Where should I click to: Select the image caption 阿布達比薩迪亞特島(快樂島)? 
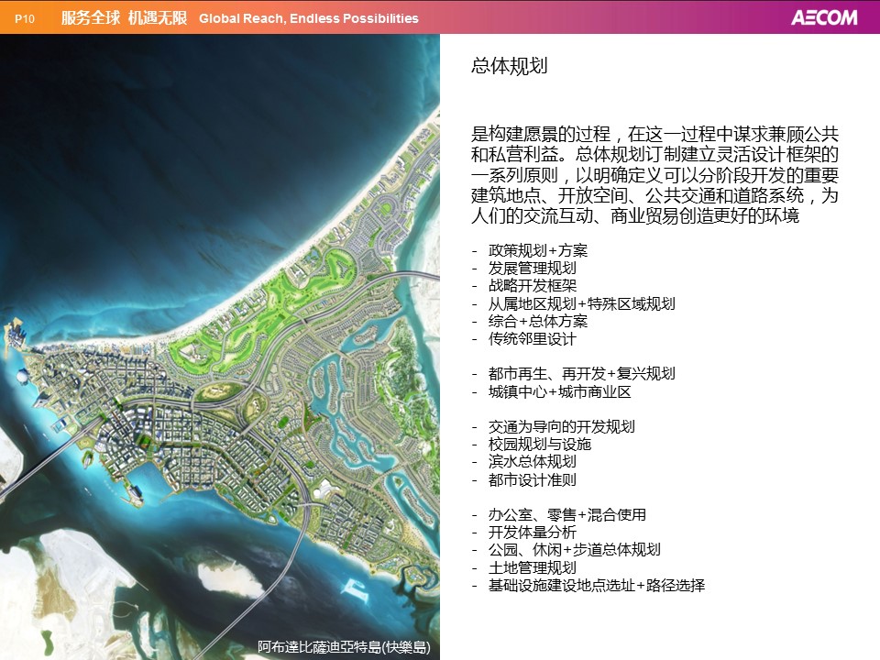tap(343, 647)
